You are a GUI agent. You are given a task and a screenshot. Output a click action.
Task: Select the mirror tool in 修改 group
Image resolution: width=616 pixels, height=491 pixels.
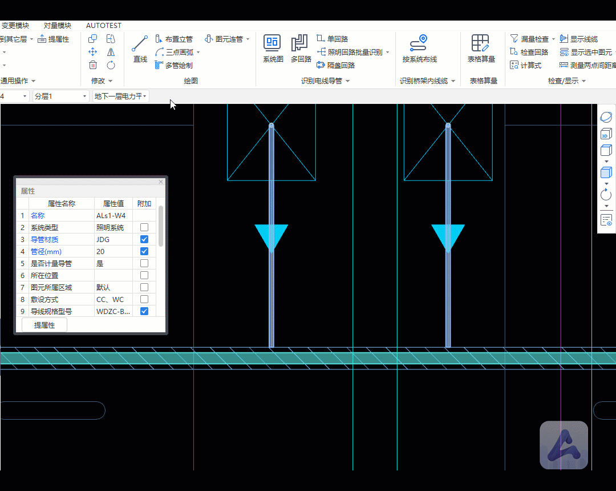click(111, 52)
